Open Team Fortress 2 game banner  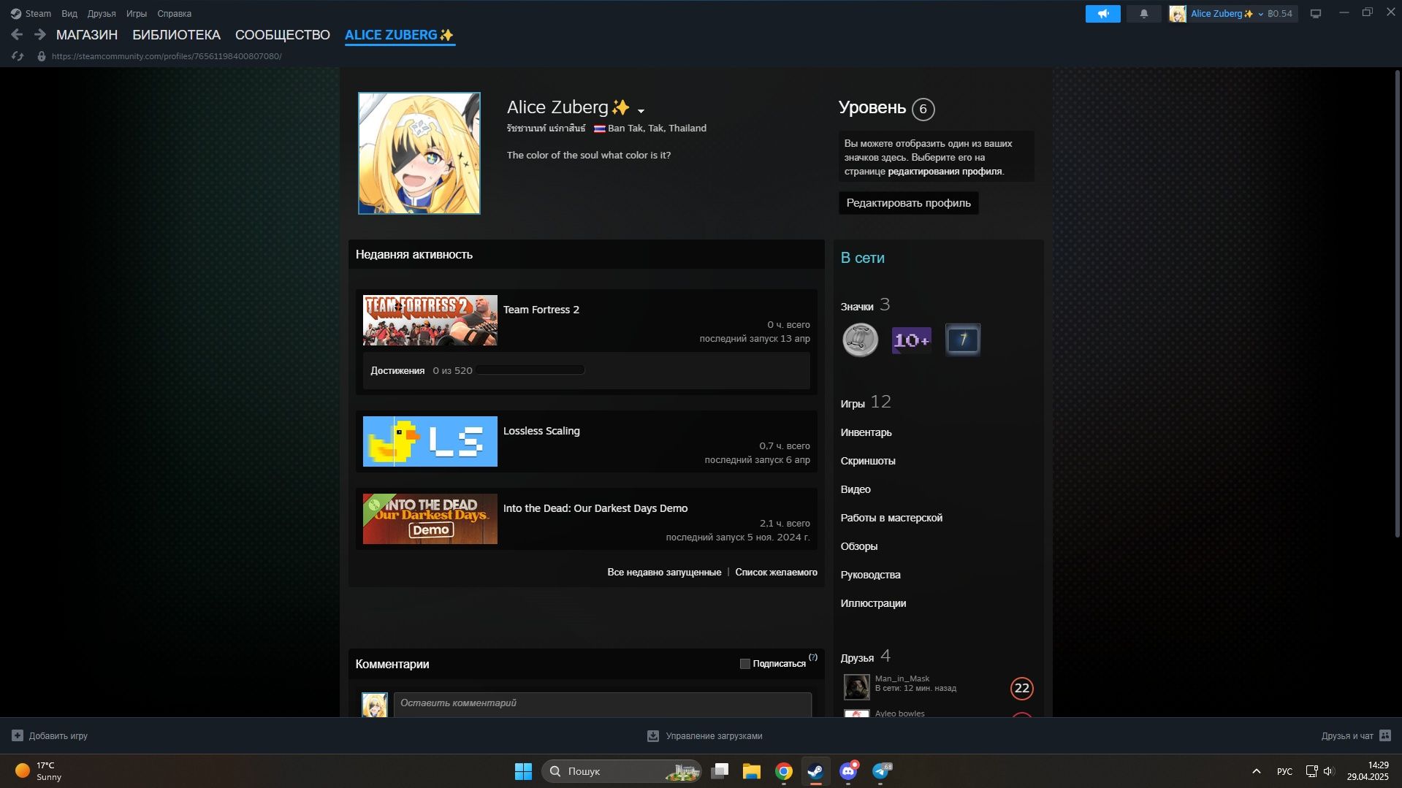[x=430, y=321]
